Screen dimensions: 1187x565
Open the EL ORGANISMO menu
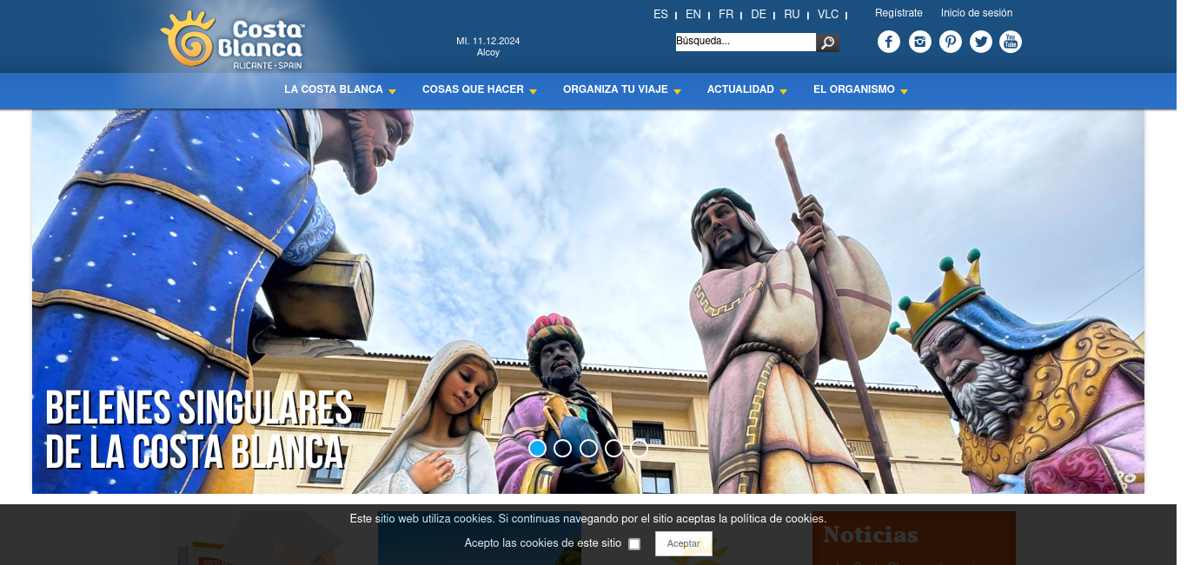(854, 89)
